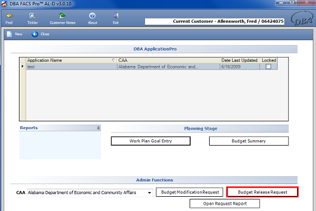316x211 pixels.
Task: Sort by Application Name column header
Action: [x=71, y=60]
